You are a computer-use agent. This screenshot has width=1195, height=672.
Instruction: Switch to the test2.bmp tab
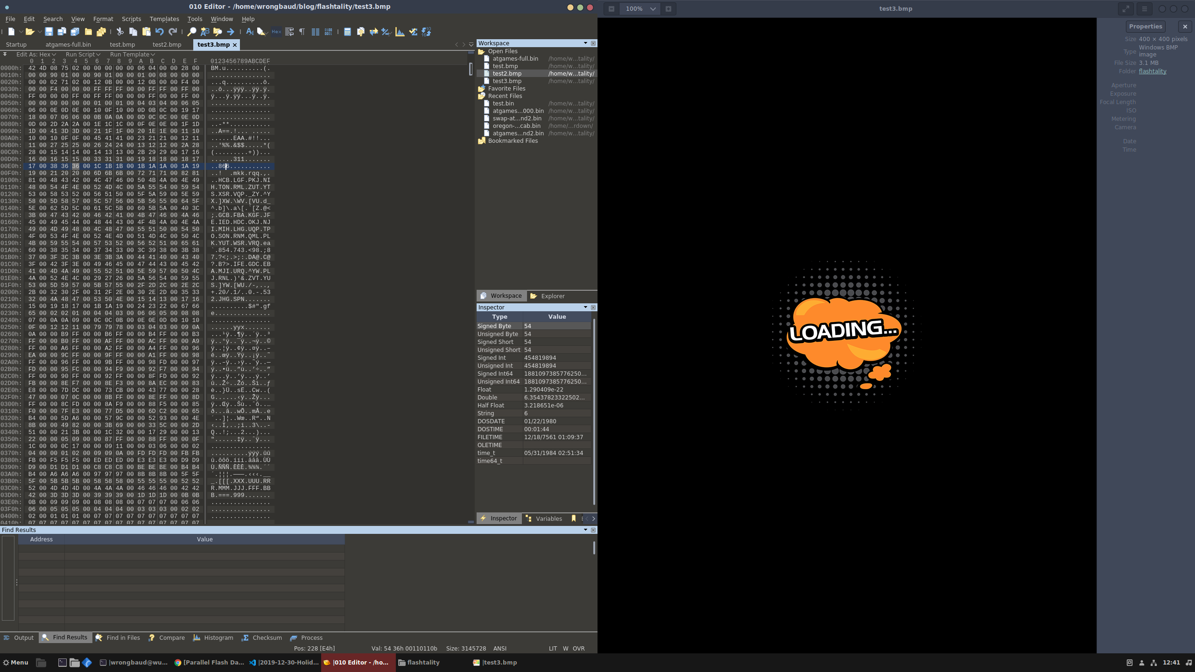(167, 45)
